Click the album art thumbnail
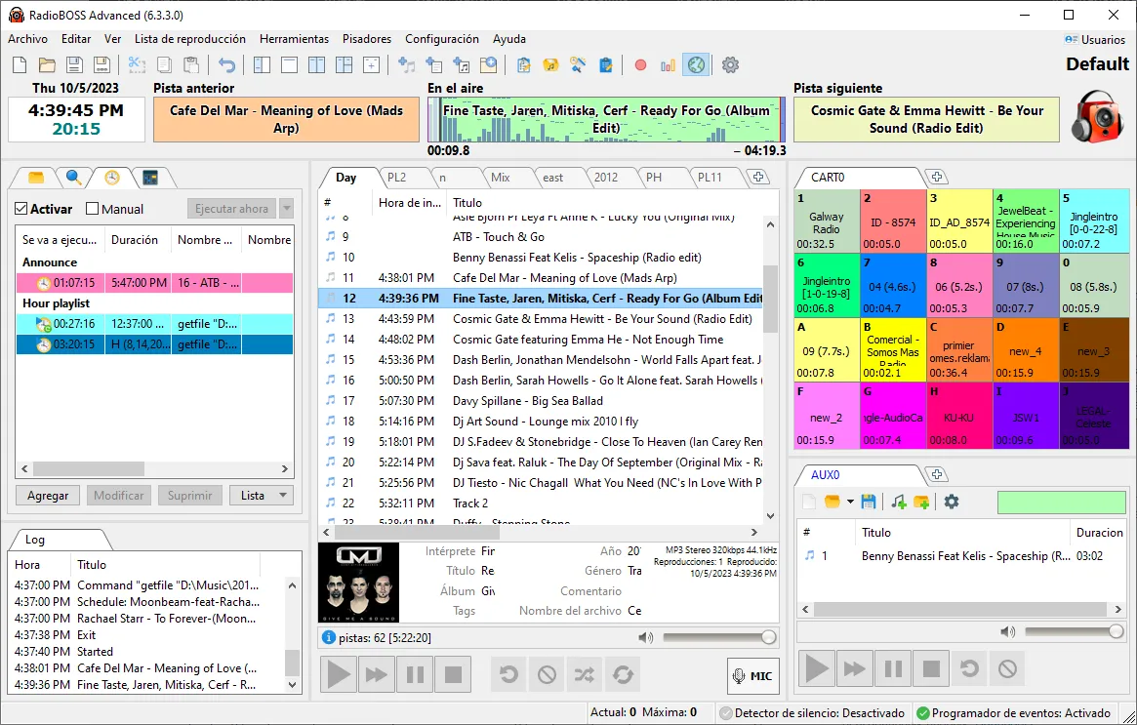Image resolution: width=1137 pixels, height=725 pixels. point(358,583)
